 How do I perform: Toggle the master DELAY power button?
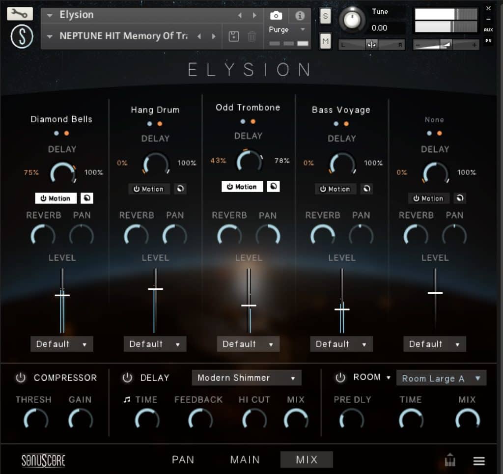tap(127, 377)
